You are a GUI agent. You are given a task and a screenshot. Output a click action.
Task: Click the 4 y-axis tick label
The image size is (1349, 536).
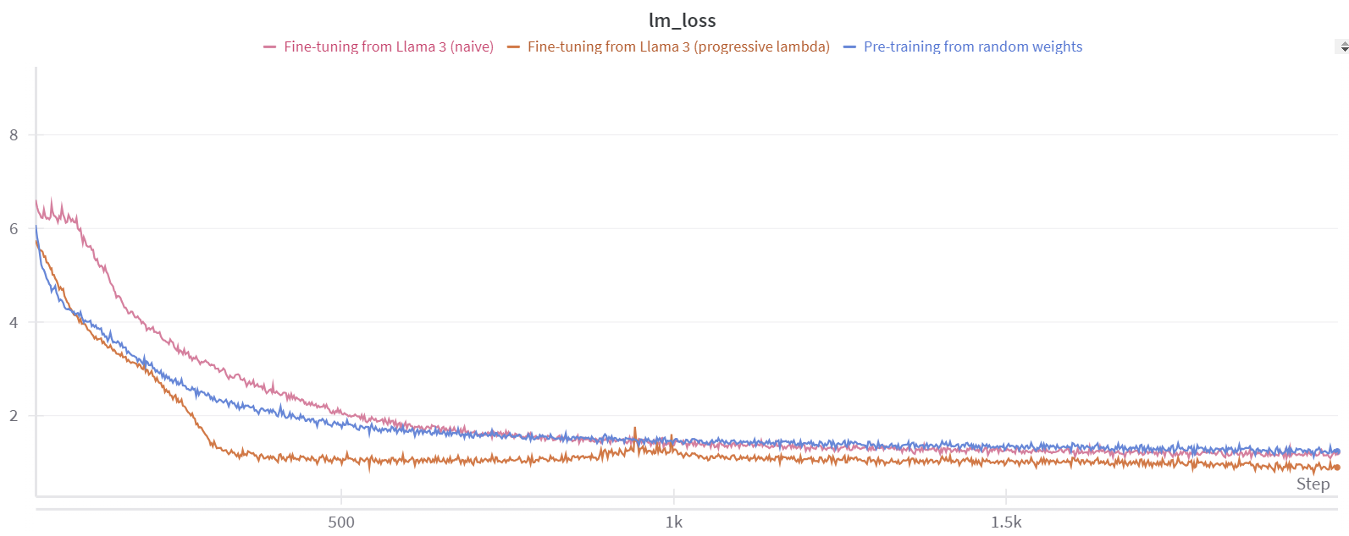point(14,322)
